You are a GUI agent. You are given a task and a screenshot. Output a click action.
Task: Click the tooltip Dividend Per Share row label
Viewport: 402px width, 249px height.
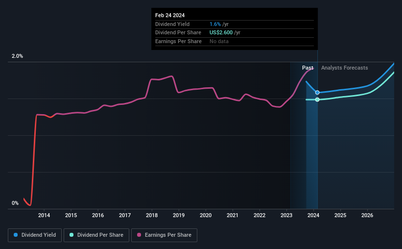pos(178,33)
